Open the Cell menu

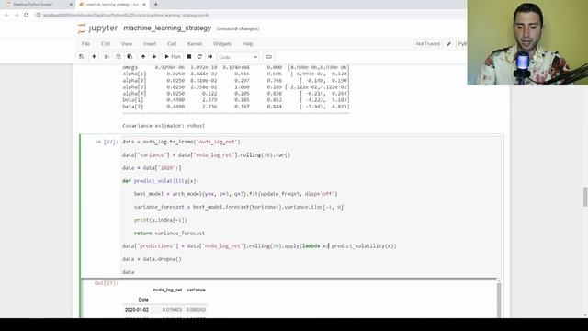172,44
